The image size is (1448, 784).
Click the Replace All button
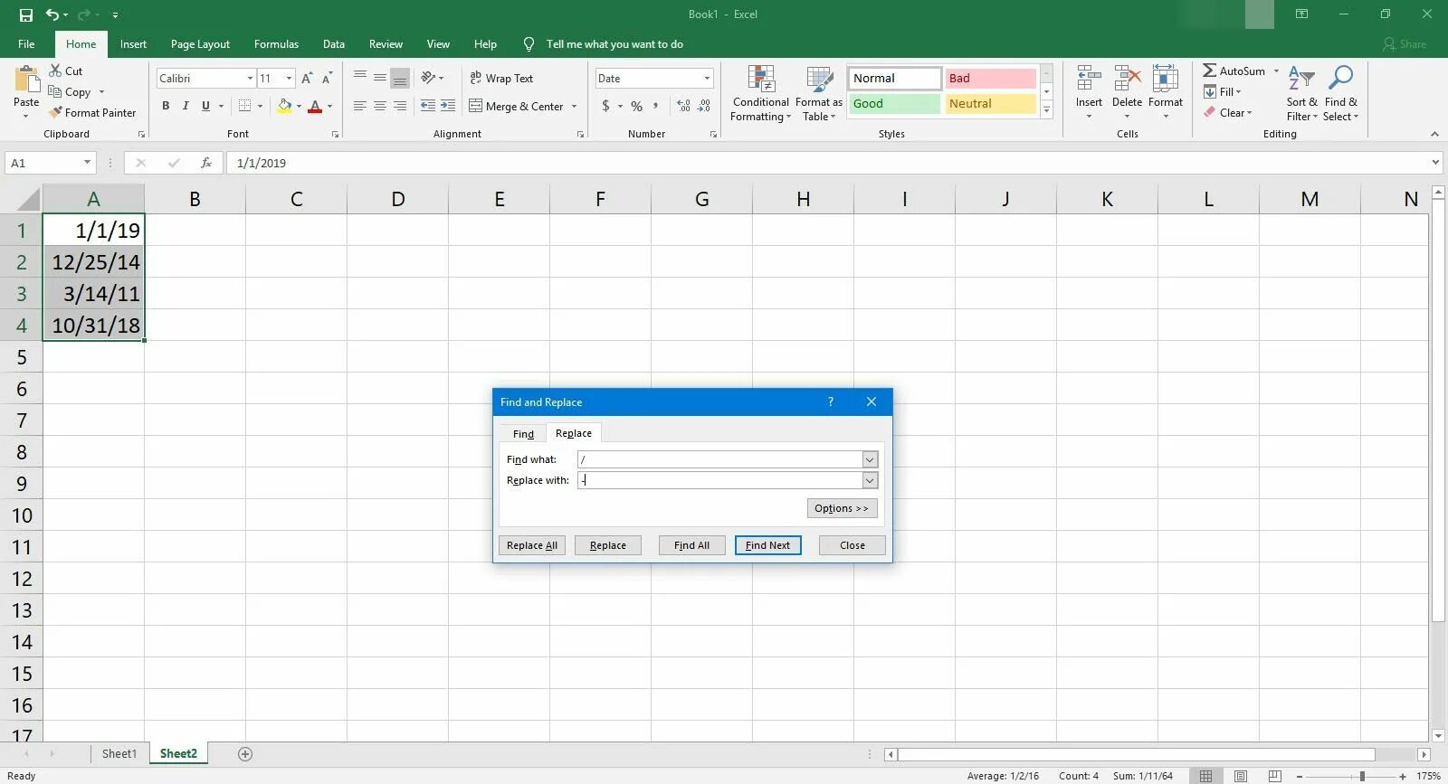pyautogui.click(x=532, y=545)
